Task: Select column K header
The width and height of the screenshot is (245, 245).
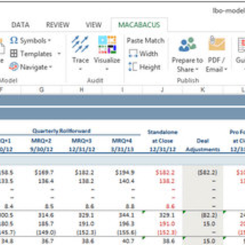Action: (203, 90)
